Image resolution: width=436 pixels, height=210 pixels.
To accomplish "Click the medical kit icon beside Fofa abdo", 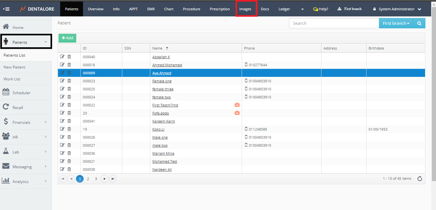I will pos(237,113).
